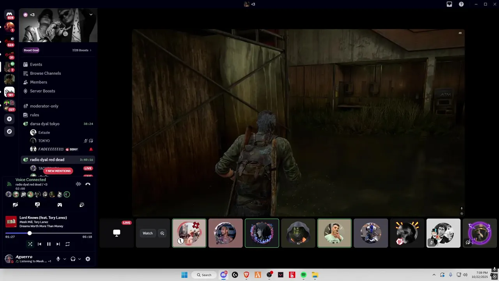
Task: Open Valorant icon in taskbar
Action: [x=280, y=275]
